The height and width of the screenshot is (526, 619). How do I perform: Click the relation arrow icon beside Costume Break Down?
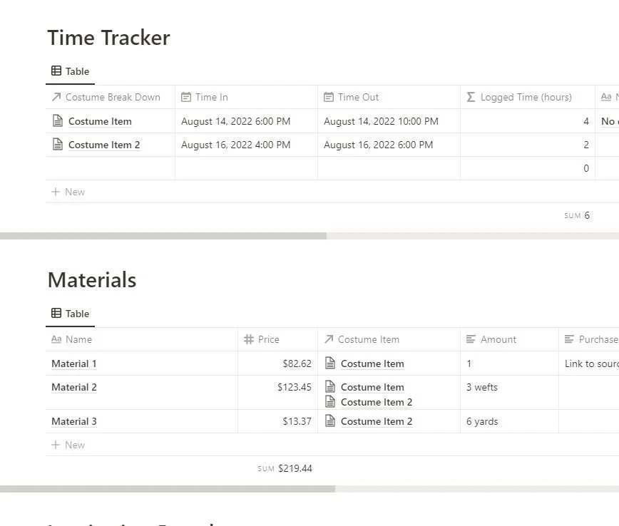coord(56,97)
